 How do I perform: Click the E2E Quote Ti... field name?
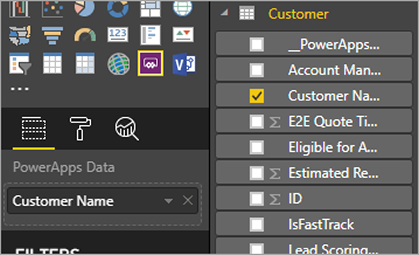[333, 122]
